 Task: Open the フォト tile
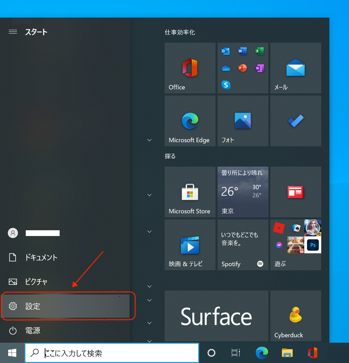(x=243, y=121)
